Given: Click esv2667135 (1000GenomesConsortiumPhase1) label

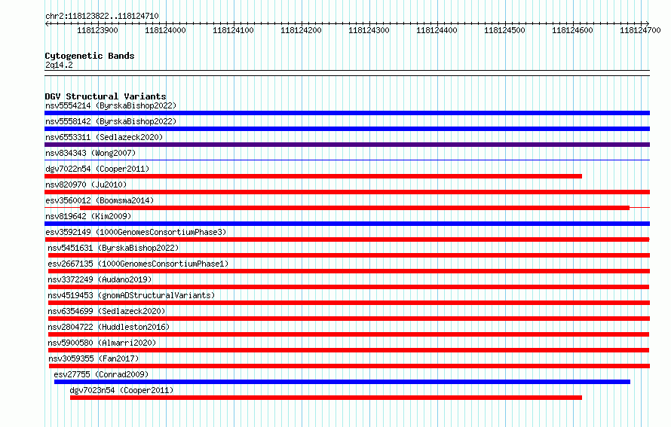Looking at the screenshot, I should [x=138, y=264].
